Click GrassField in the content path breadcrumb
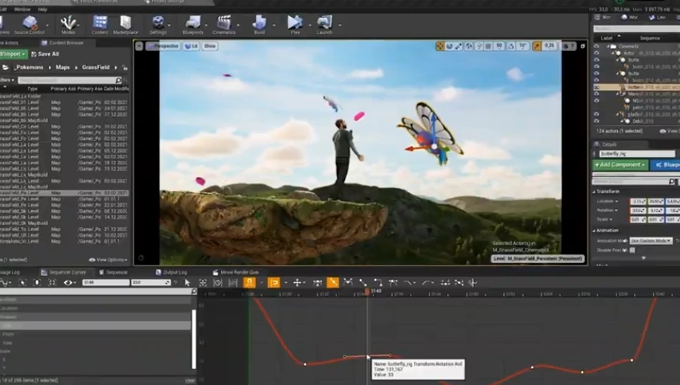This screenshot has width=680, height=385. coord(97,67)
